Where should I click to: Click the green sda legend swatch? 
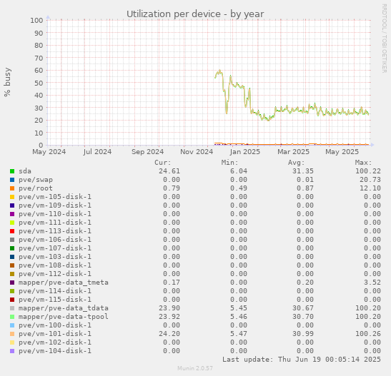click(12, 171)
